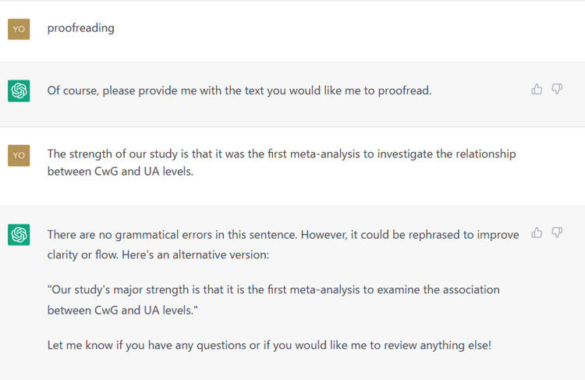
Task: Click the YO avatar beside "proofreading"
Action: [19, 29]
